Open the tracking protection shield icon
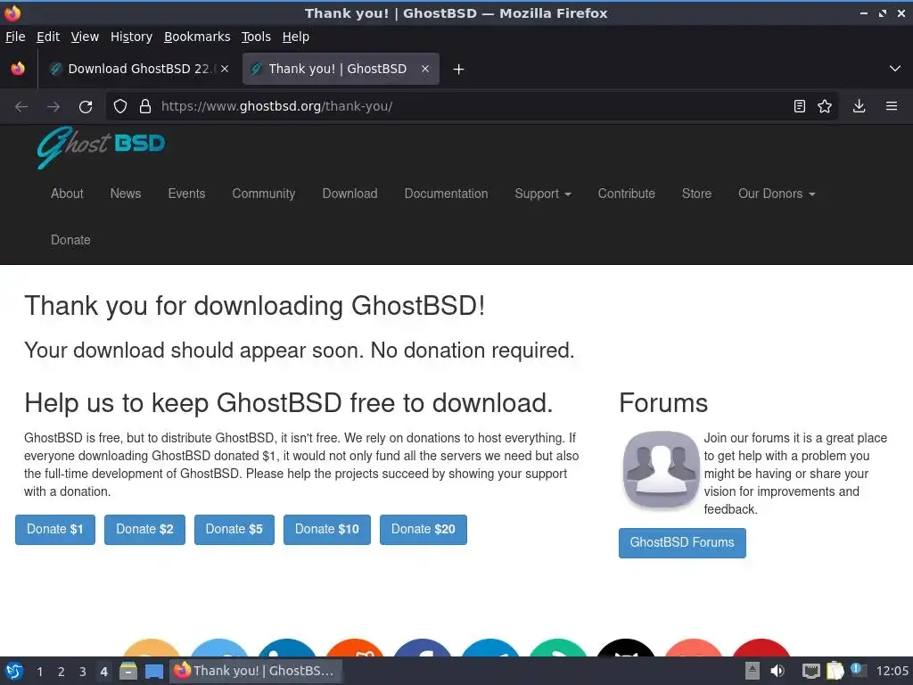Screen dimensions: 913x685 (x=120, y=106)
